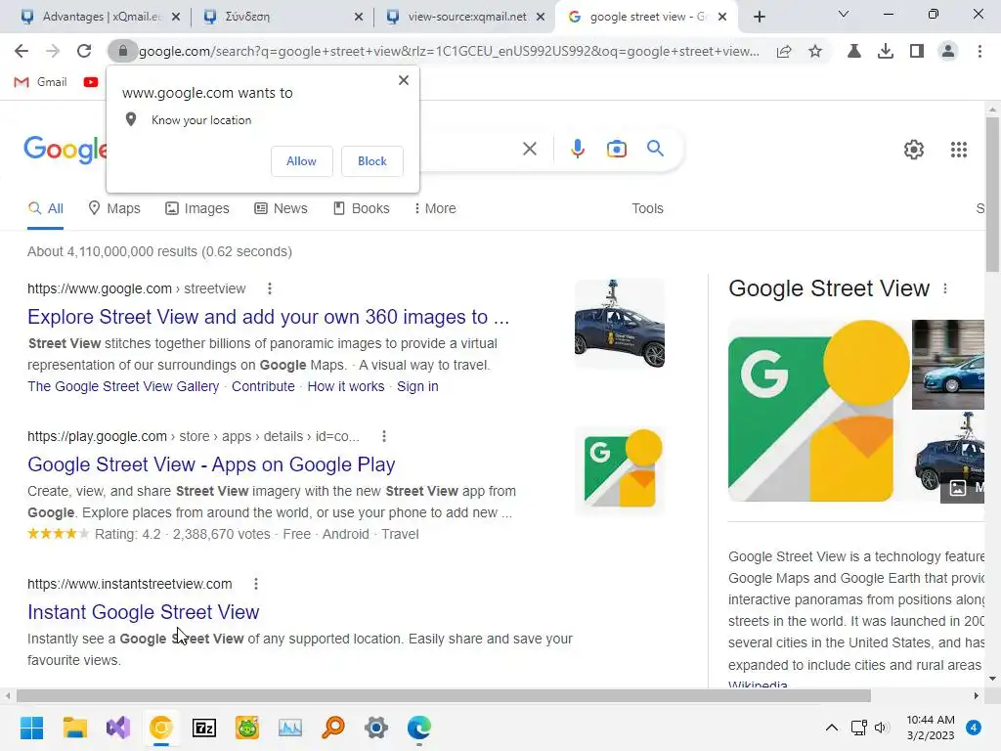The image size is (1001, 751).
Task: Open taskbar clock showing 10:44 AM
Action: coord(931,728)
